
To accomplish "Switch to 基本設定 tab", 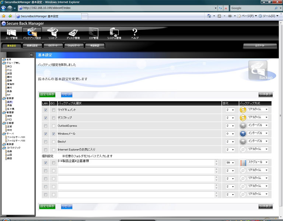I will tap(11, 46).
